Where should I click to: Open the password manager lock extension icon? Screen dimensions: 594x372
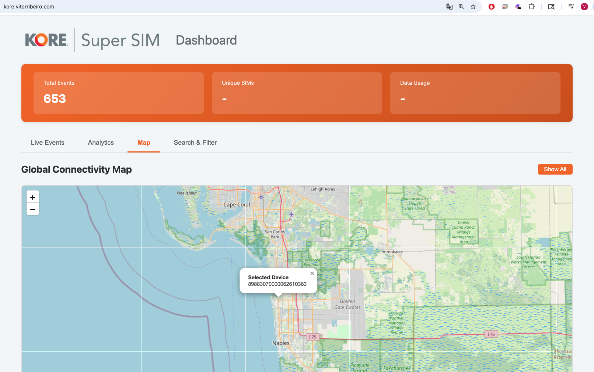[518, 7]
